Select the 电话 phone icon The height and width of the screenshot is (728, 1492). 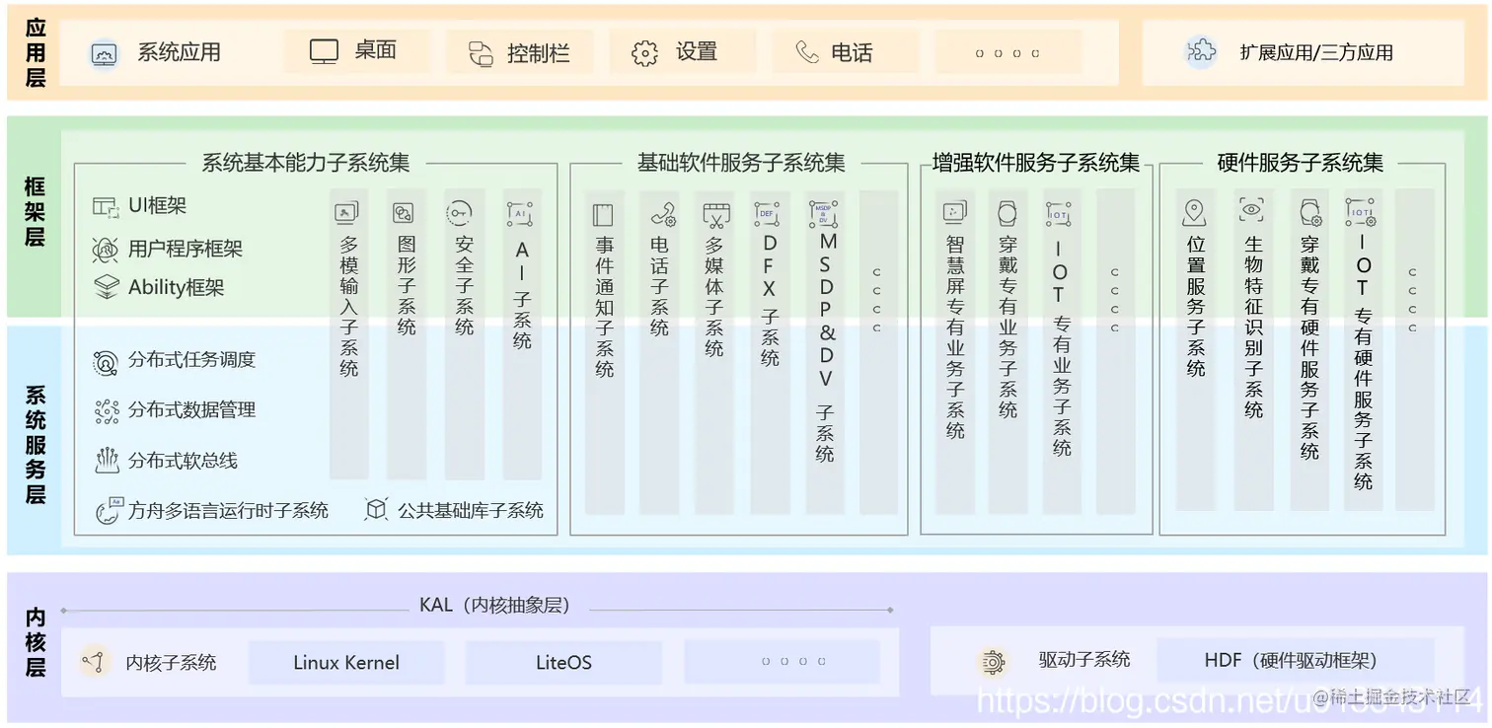coord(807,52)
